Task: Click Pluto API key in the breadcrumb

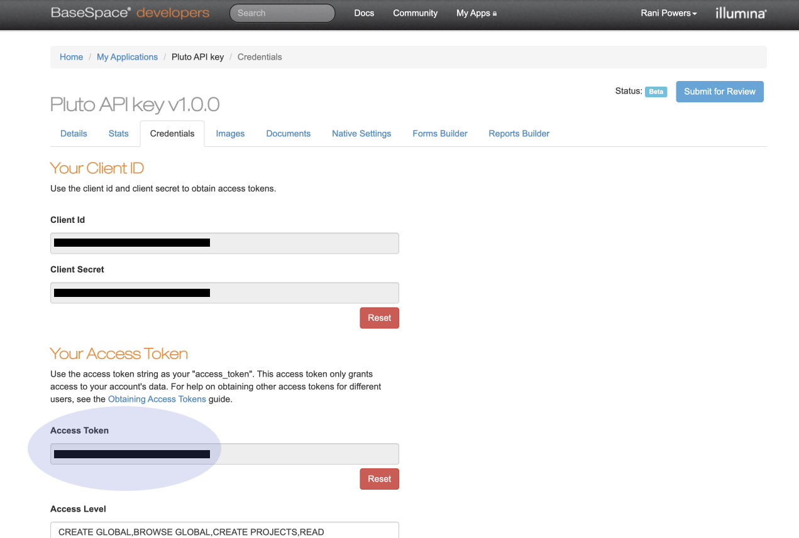Action: click(x=197, y=57)
